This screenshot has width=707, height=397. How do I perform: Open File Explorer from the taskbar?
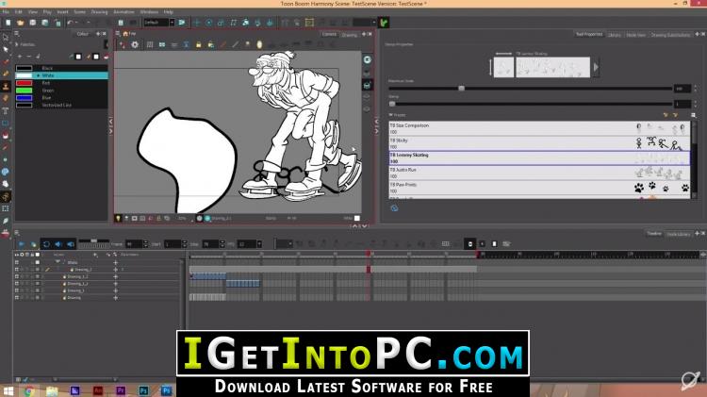point(52,390)
